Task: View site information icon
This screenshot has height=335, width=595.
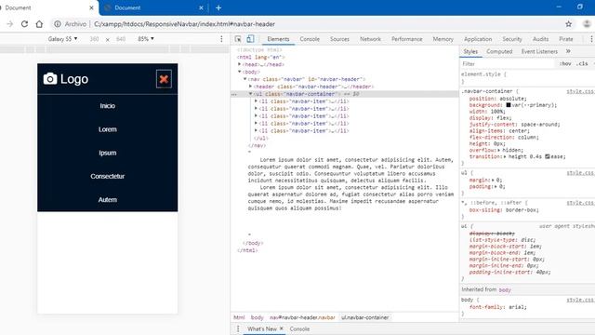Action: coord(58,24)
